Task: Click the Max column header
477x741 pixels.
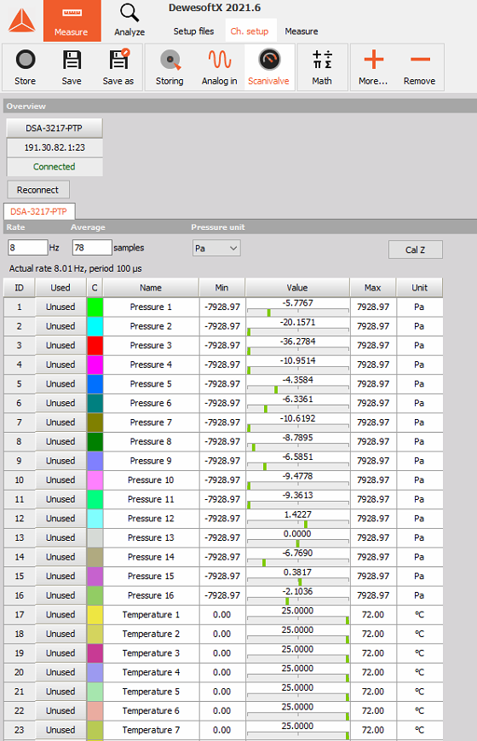Action: tap(373, 287)
